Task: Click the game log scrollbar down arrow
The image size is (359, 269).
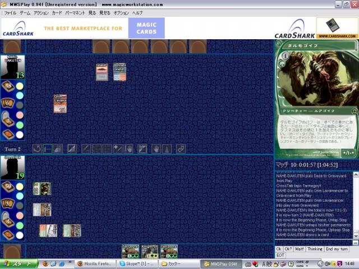Action: [x=356, y=235]
